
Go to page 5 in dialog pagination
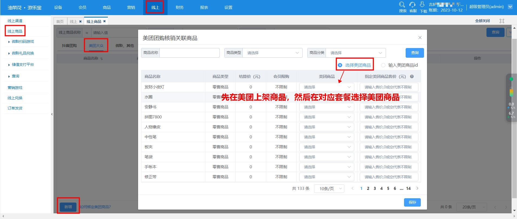click(388, 189)
